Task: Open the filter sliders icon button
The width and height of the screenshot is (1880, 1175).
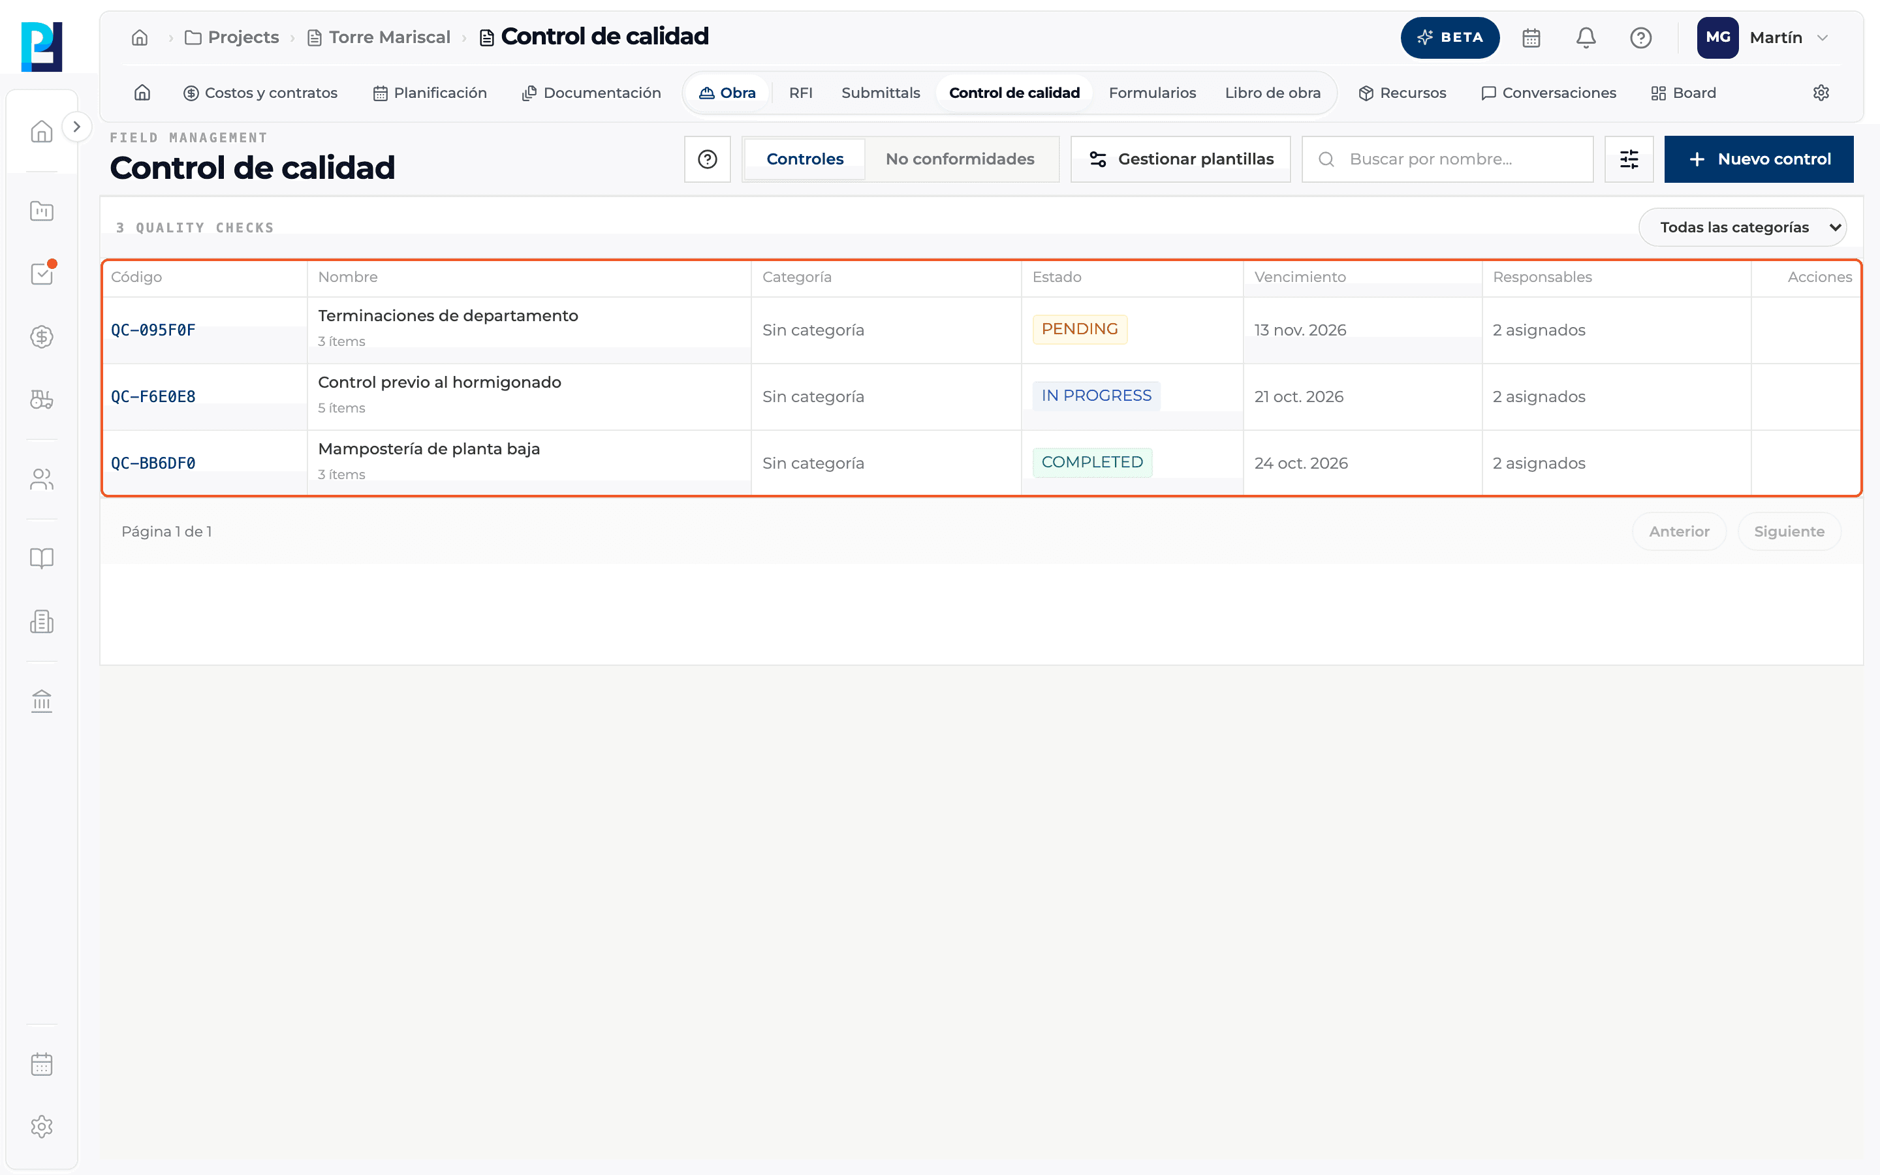Action: (x=1628, y=159)
